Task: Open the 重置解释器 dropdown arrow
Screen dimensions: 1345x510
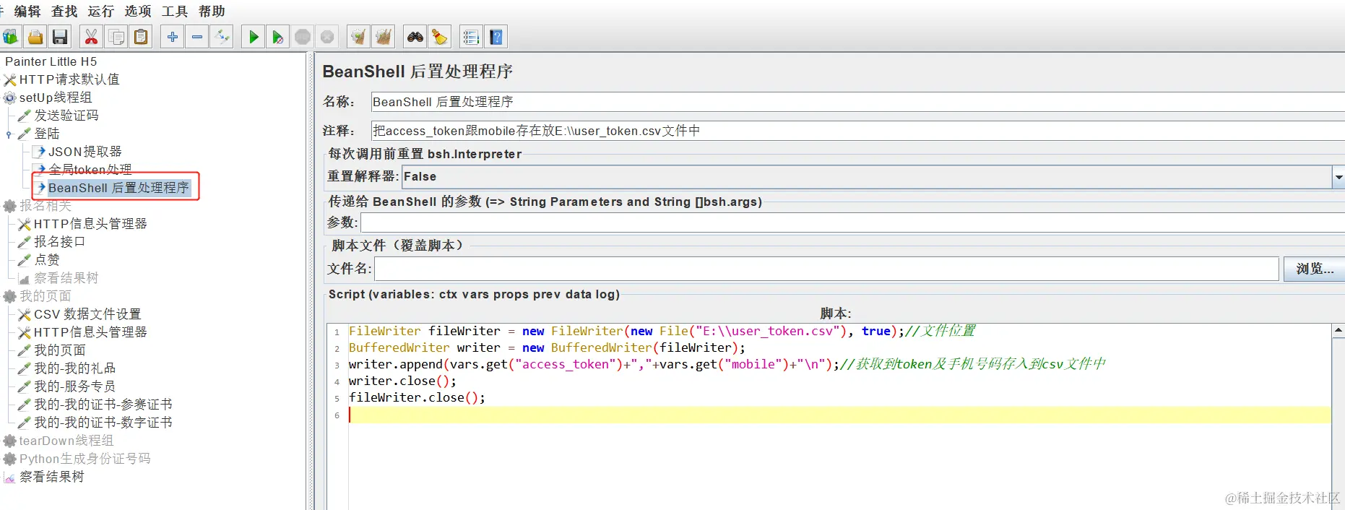Action: 1338,177
